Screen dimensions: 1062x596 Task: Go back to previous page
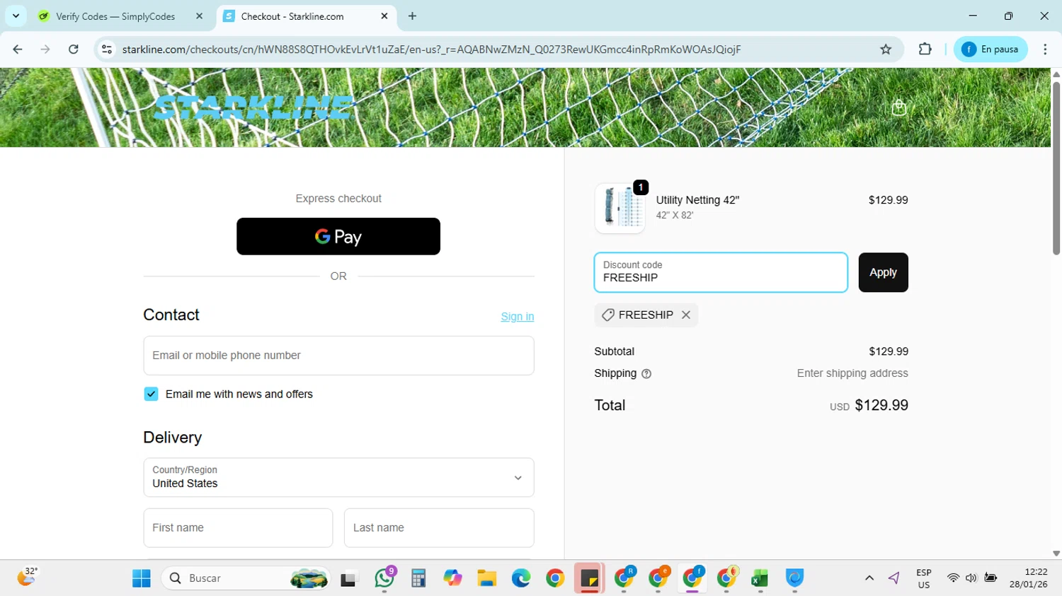pyautogui.click(x=18, y=49)
